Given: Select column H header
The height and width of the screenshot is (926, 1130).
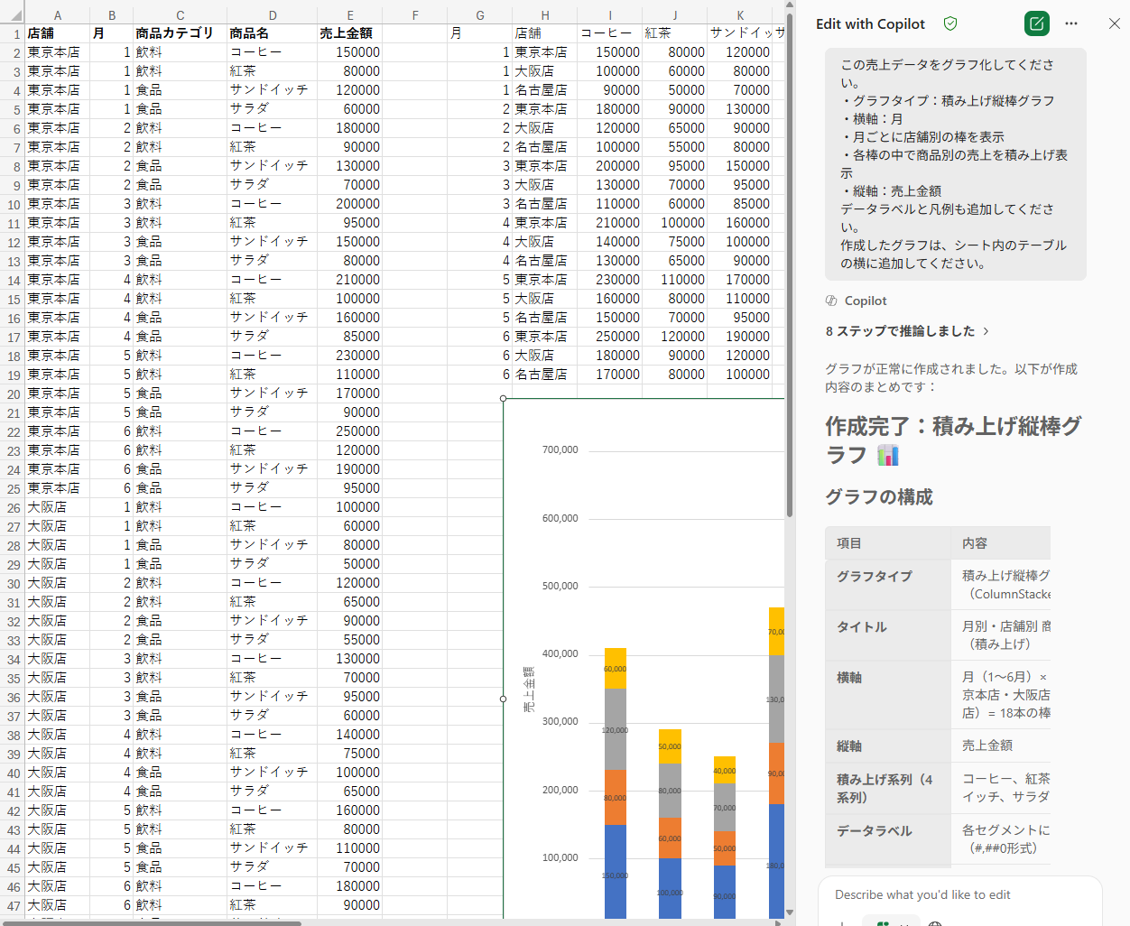Looking at the screenshot, I should [x=544, y=14].
